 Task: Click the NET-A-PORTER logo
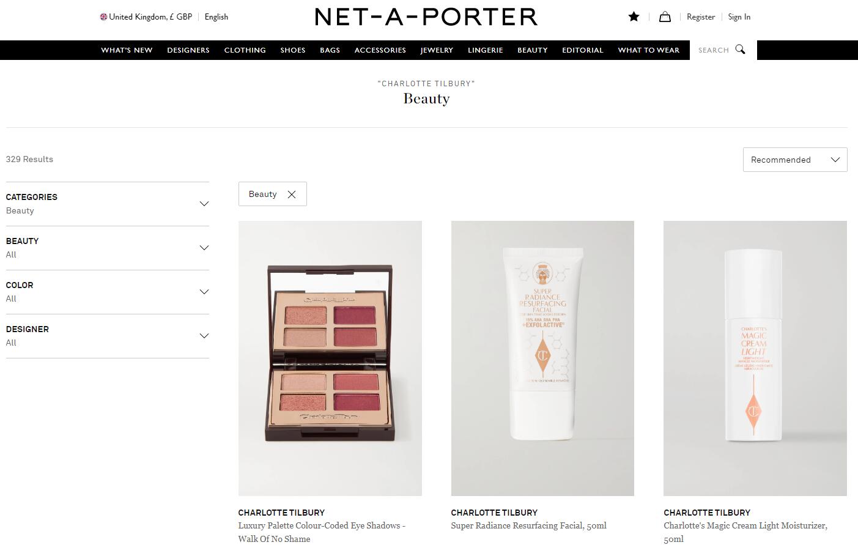point(426,17)
